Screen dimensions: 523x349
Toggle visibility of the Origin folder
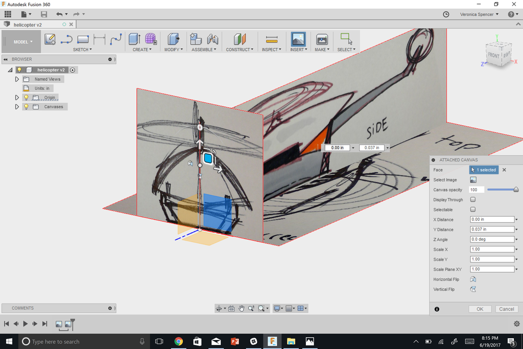pyautogui.click(x=26, y=97)
